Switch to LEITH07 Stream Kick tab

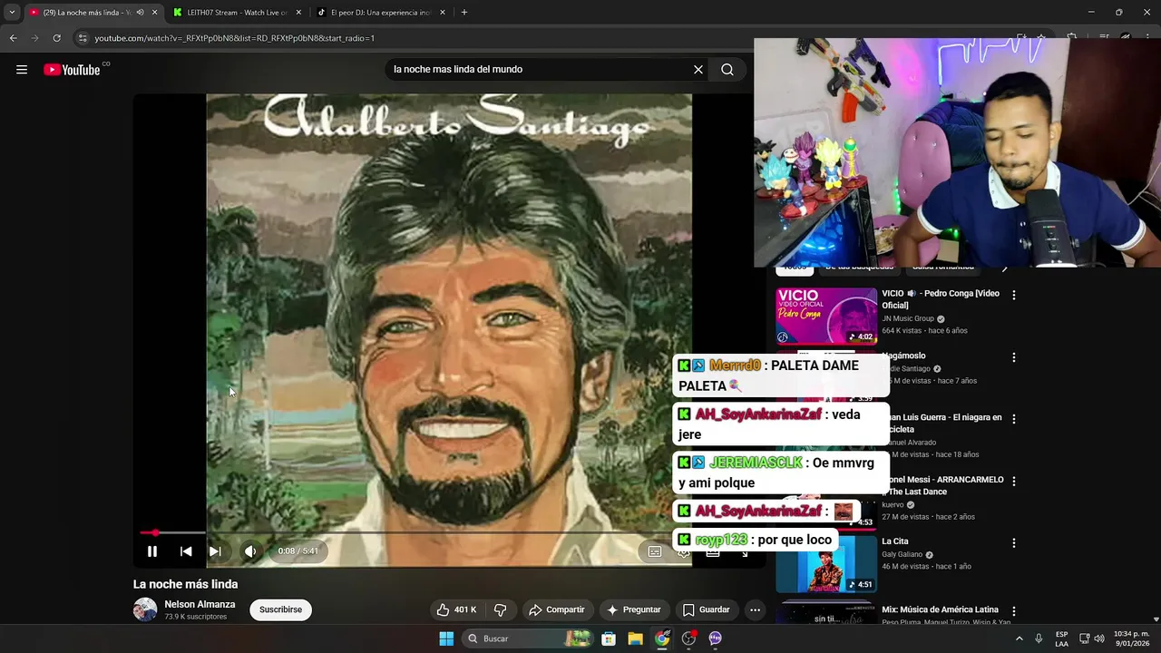(x=238, y=13)
